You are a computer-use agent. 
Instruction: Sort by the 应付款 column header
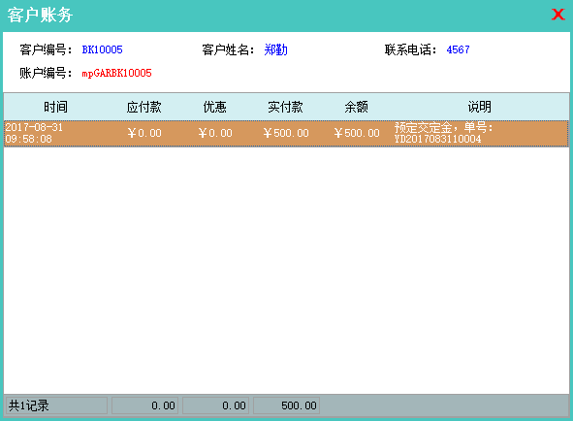click(144, 107)
